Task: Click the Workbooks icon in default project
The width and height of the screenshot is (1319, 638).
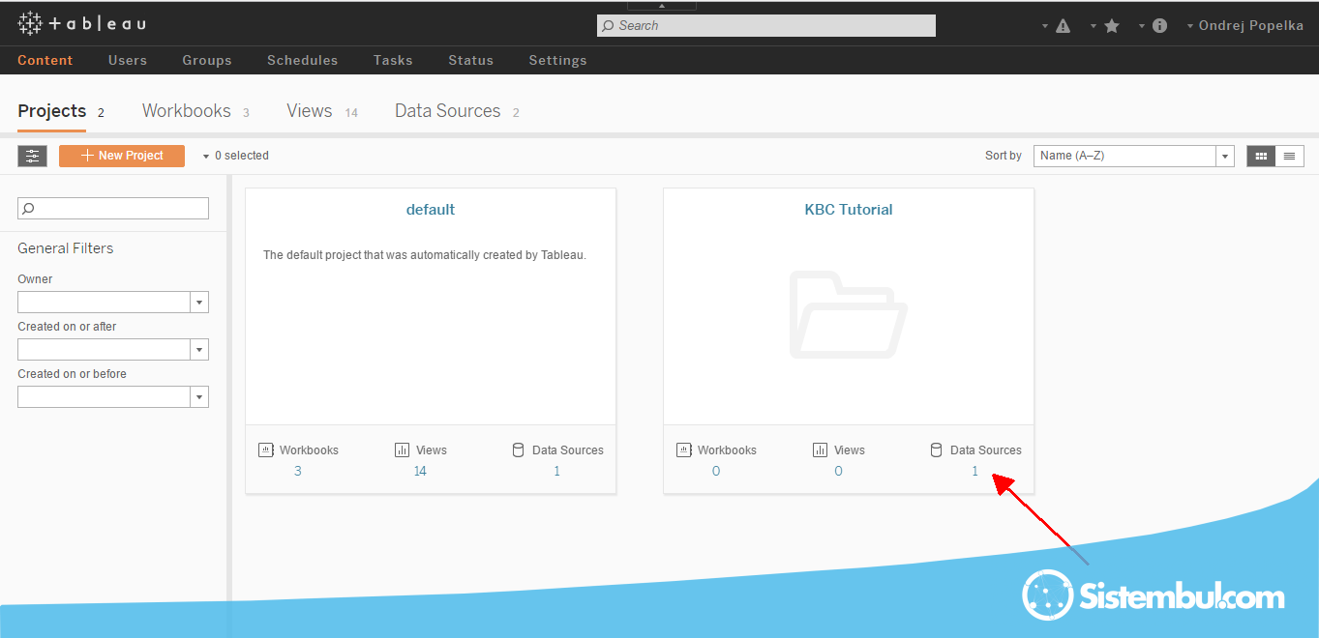Action: pos(266,449)
